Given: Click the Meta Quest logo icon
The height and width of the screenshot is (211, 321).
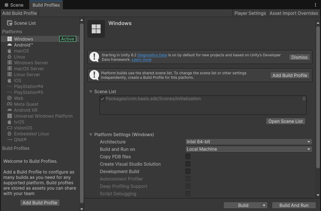Looking at the screenshot, I should [x=9, y=104].
